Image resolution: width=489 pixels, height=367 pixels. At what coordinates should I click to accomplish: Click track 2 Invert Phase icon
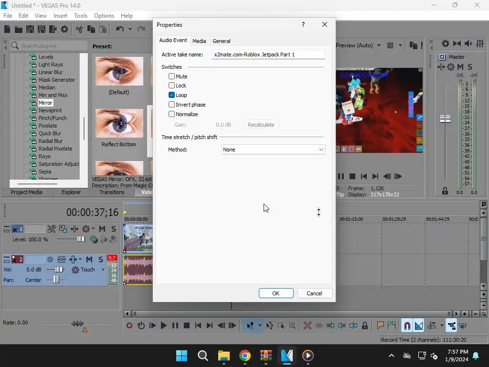[62, 259]
